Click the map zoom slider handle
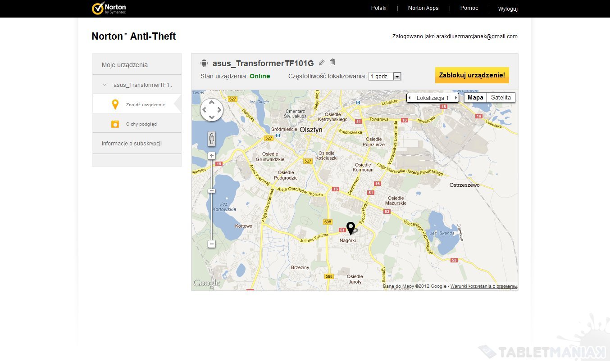Image resolution: width=610 pixels, height=361 pixels. pos(212,191)
